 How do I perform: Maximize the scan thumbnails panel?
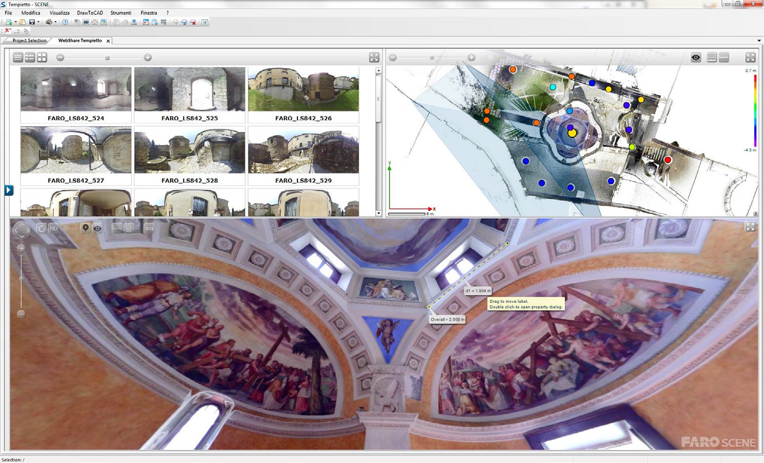click(374, 57)
